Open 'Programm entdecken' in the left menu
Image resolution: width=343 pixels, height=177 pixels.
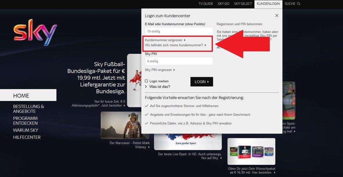click(x=25, y=121)
